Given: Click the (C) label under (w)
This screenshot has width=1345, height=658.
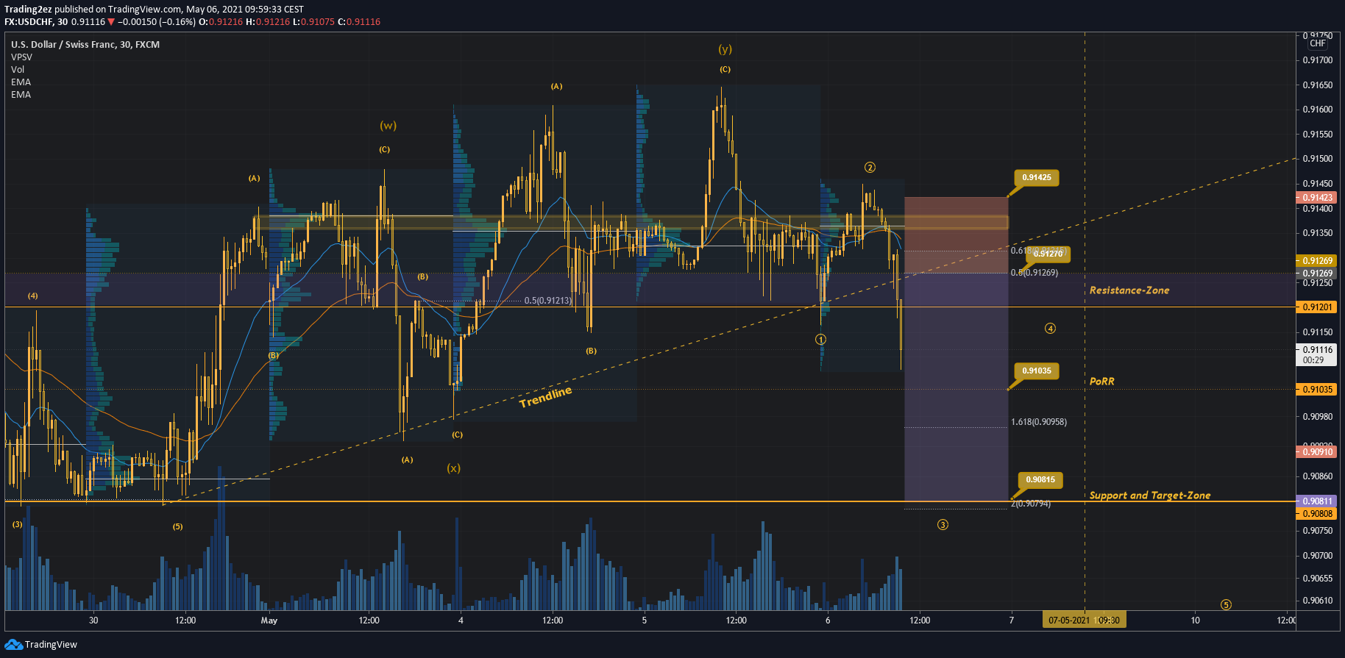Looking at the screenshot, I should [x=385, y=149].
